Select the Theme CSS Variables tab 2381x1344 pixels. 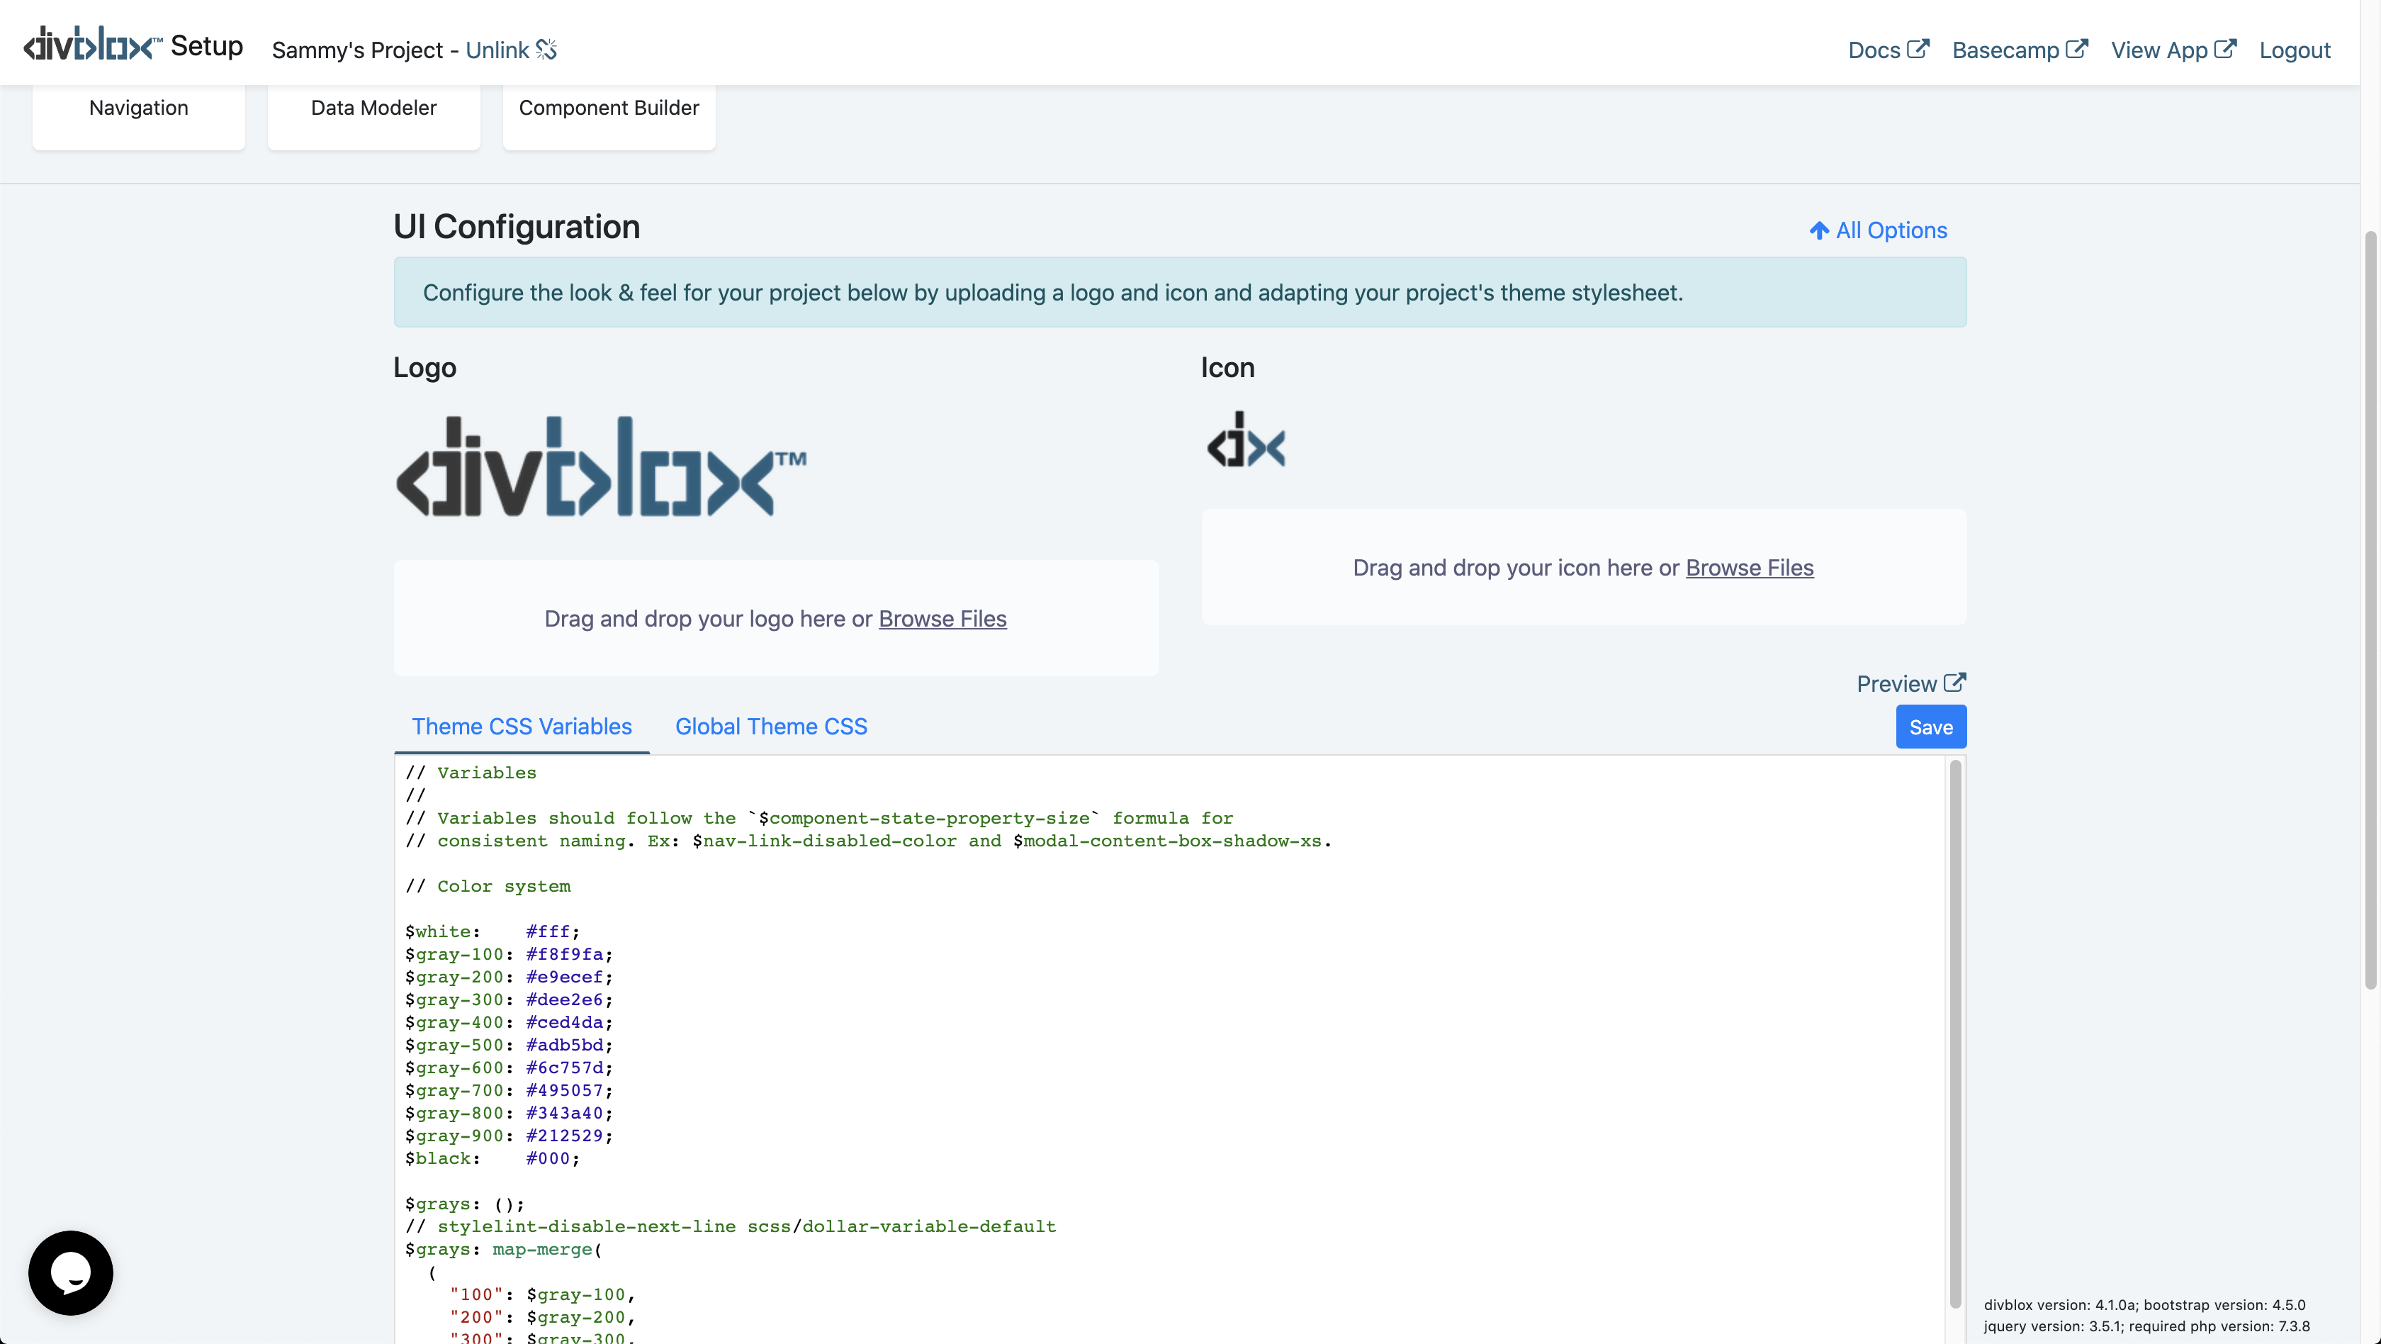pyautogui.click(x=520, y=726)
